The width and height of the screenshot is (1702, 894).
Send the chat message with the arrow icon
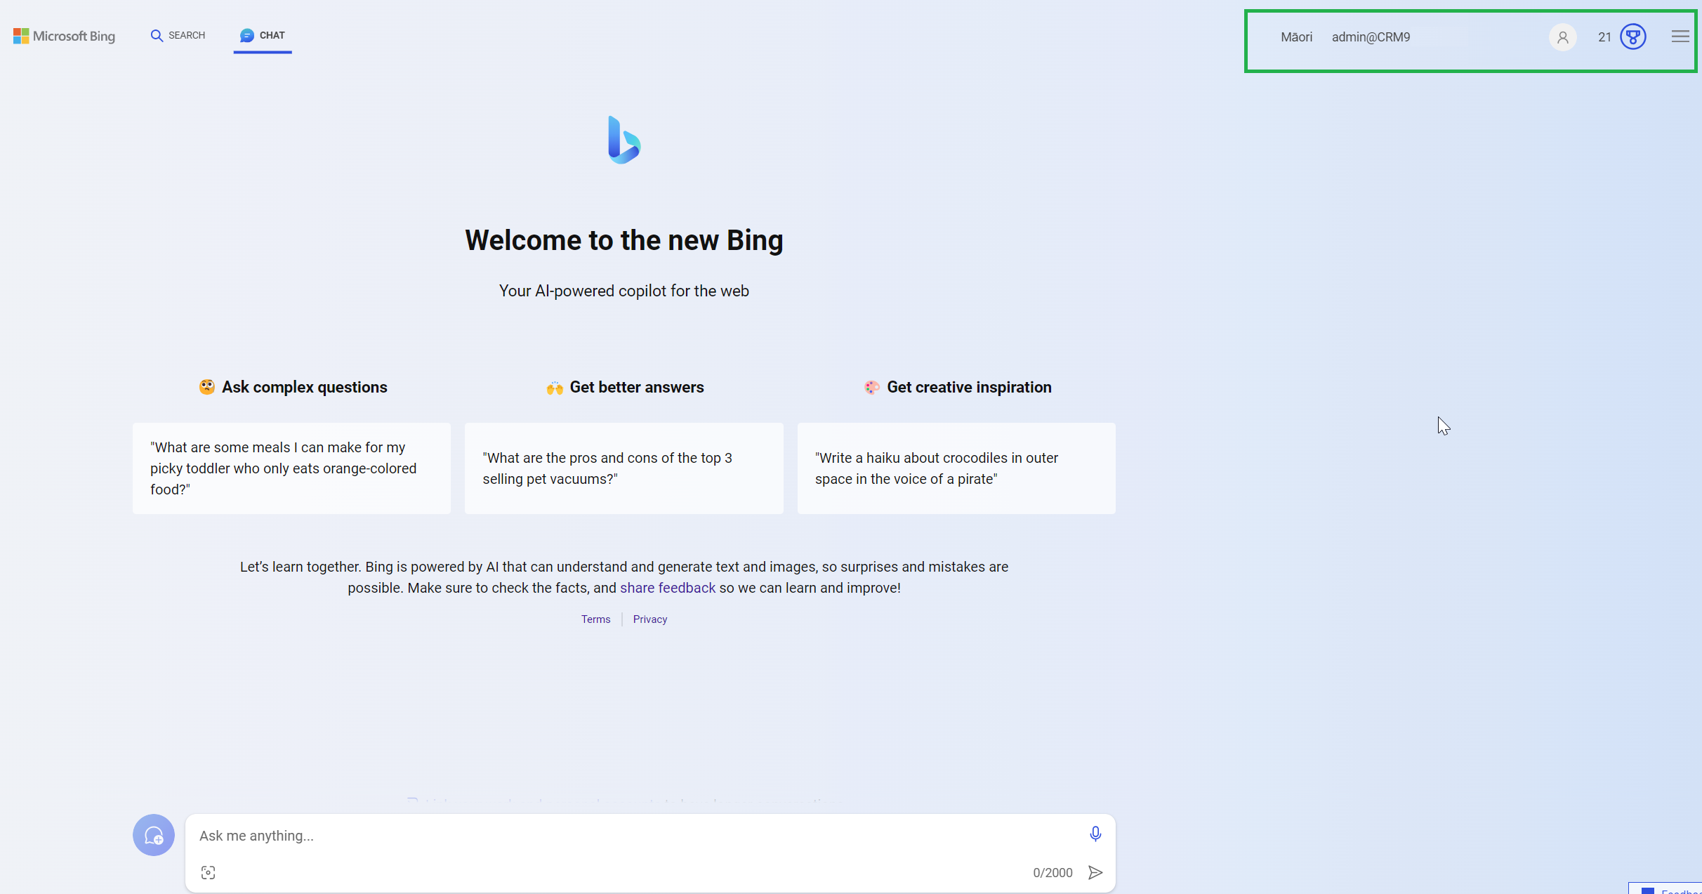(x=1095, y=872)
